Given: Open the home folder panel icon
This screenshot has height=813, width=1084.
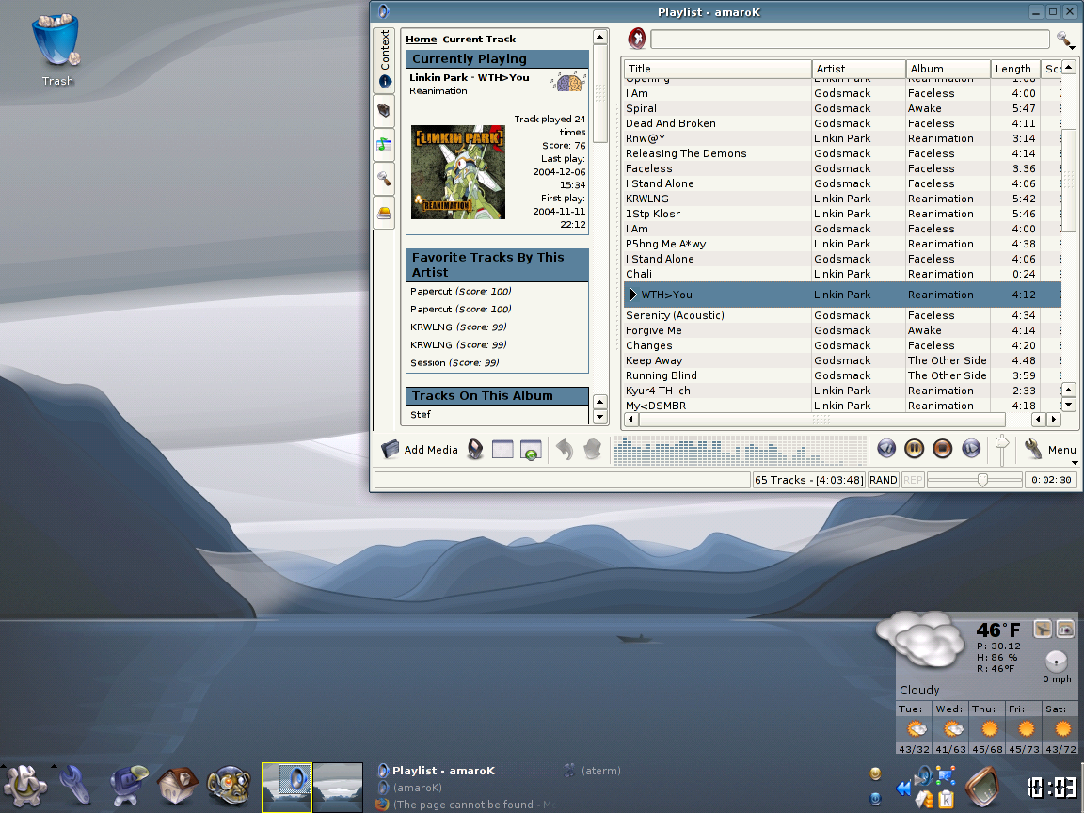Looking at the screenshot, I should (x=177, y=786).
